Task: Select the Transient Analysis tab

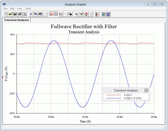Action: (x=16, y=20)
